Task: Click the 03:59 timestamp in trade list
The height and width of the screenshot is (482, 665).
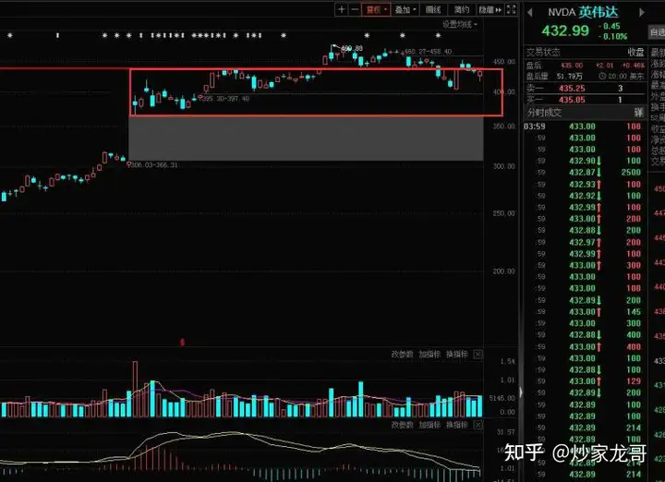Action: [535, 127]
